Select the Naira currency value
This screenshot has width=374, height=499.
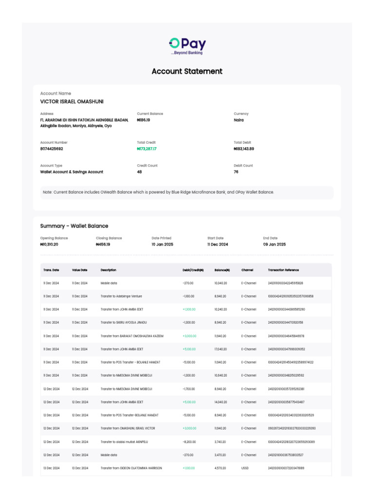[239, 120]
